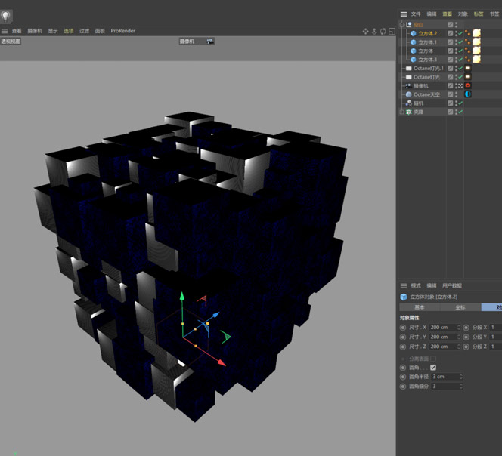Screen dimensions: 502x456
Task: Click the 基本 tab in attributes
Action: (x=420, y=307)
